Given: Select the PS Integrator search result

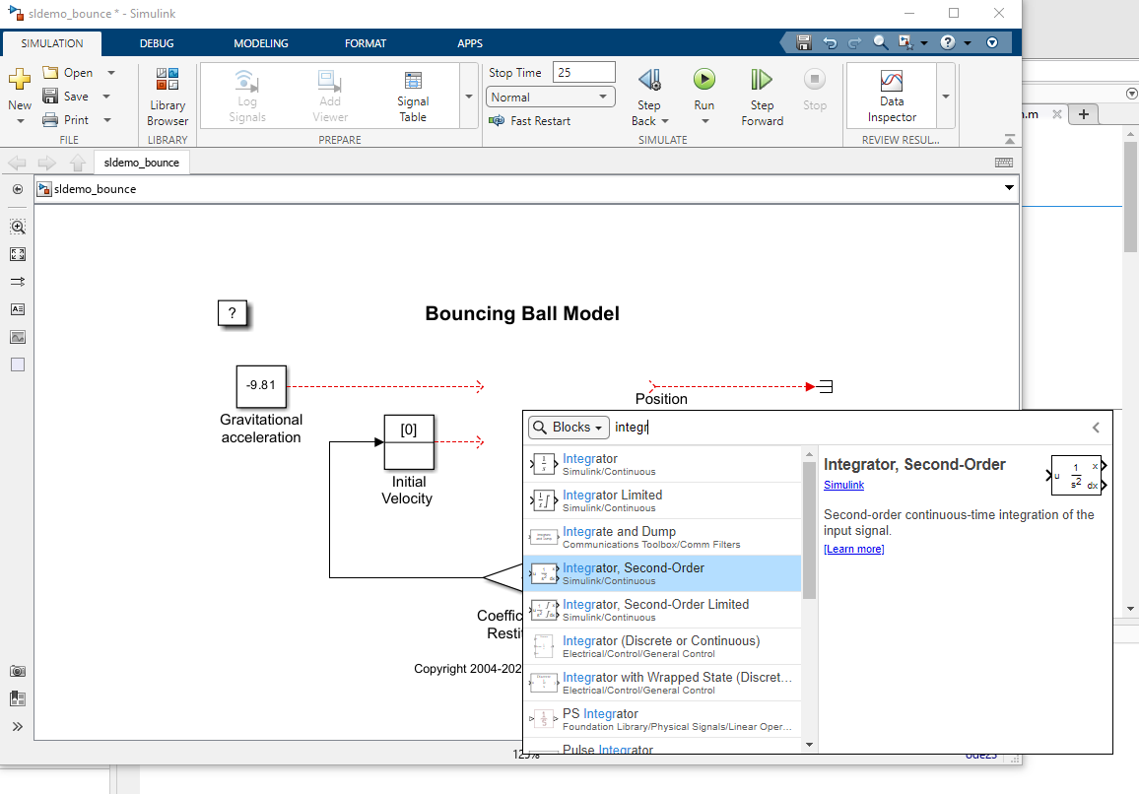Looking at the screenshot, I should pos(662,719).
